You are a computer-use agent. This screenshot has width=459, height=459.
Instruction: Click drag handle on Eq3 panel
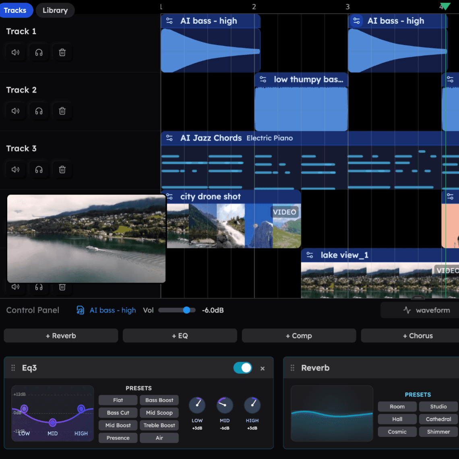(x=13, y=368)
